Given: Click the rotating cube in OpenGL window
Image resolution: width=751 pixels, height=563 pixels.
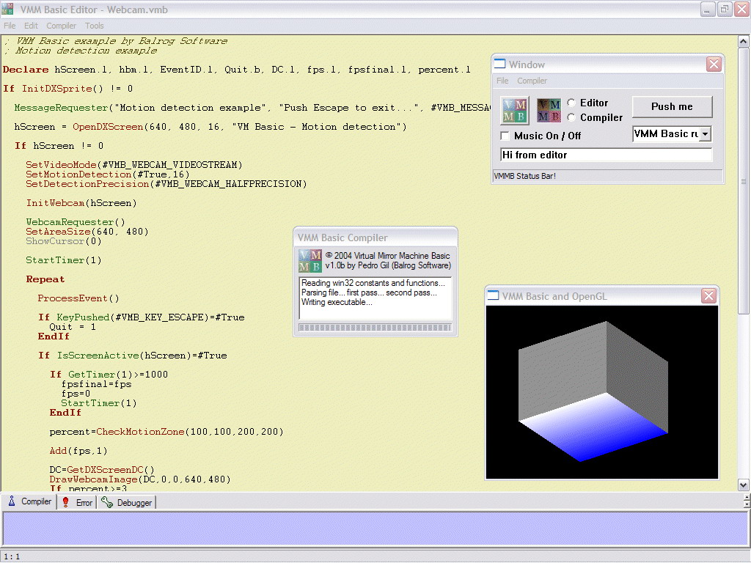Looking at the screenshot, I should point(593,391).
